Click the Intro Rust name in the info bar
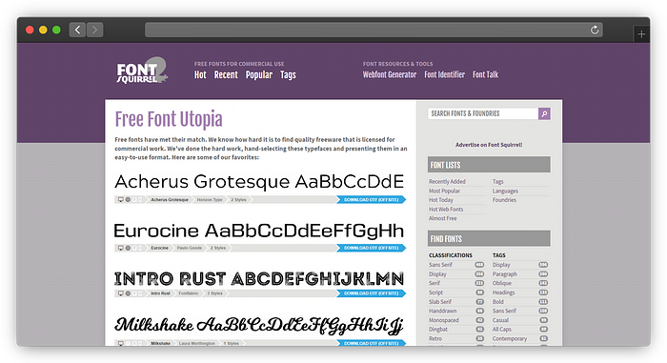Screen dimensions: 667x363 pyautogui.click(x=160, y=293)
